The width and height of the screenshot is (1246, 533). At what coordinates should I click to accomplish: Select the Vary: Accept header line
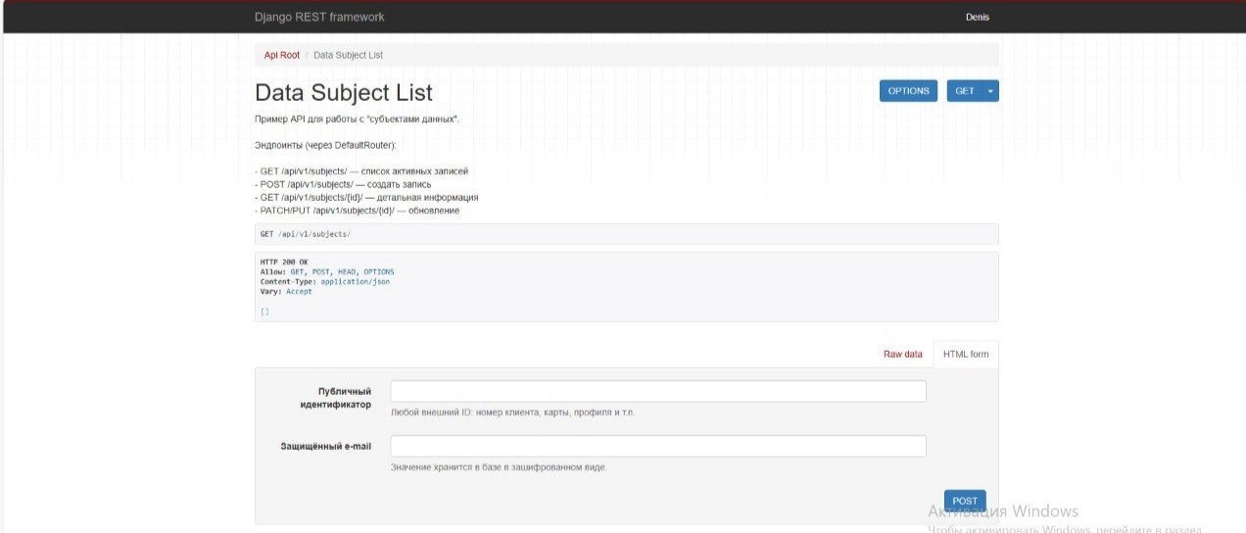point(286,291)
